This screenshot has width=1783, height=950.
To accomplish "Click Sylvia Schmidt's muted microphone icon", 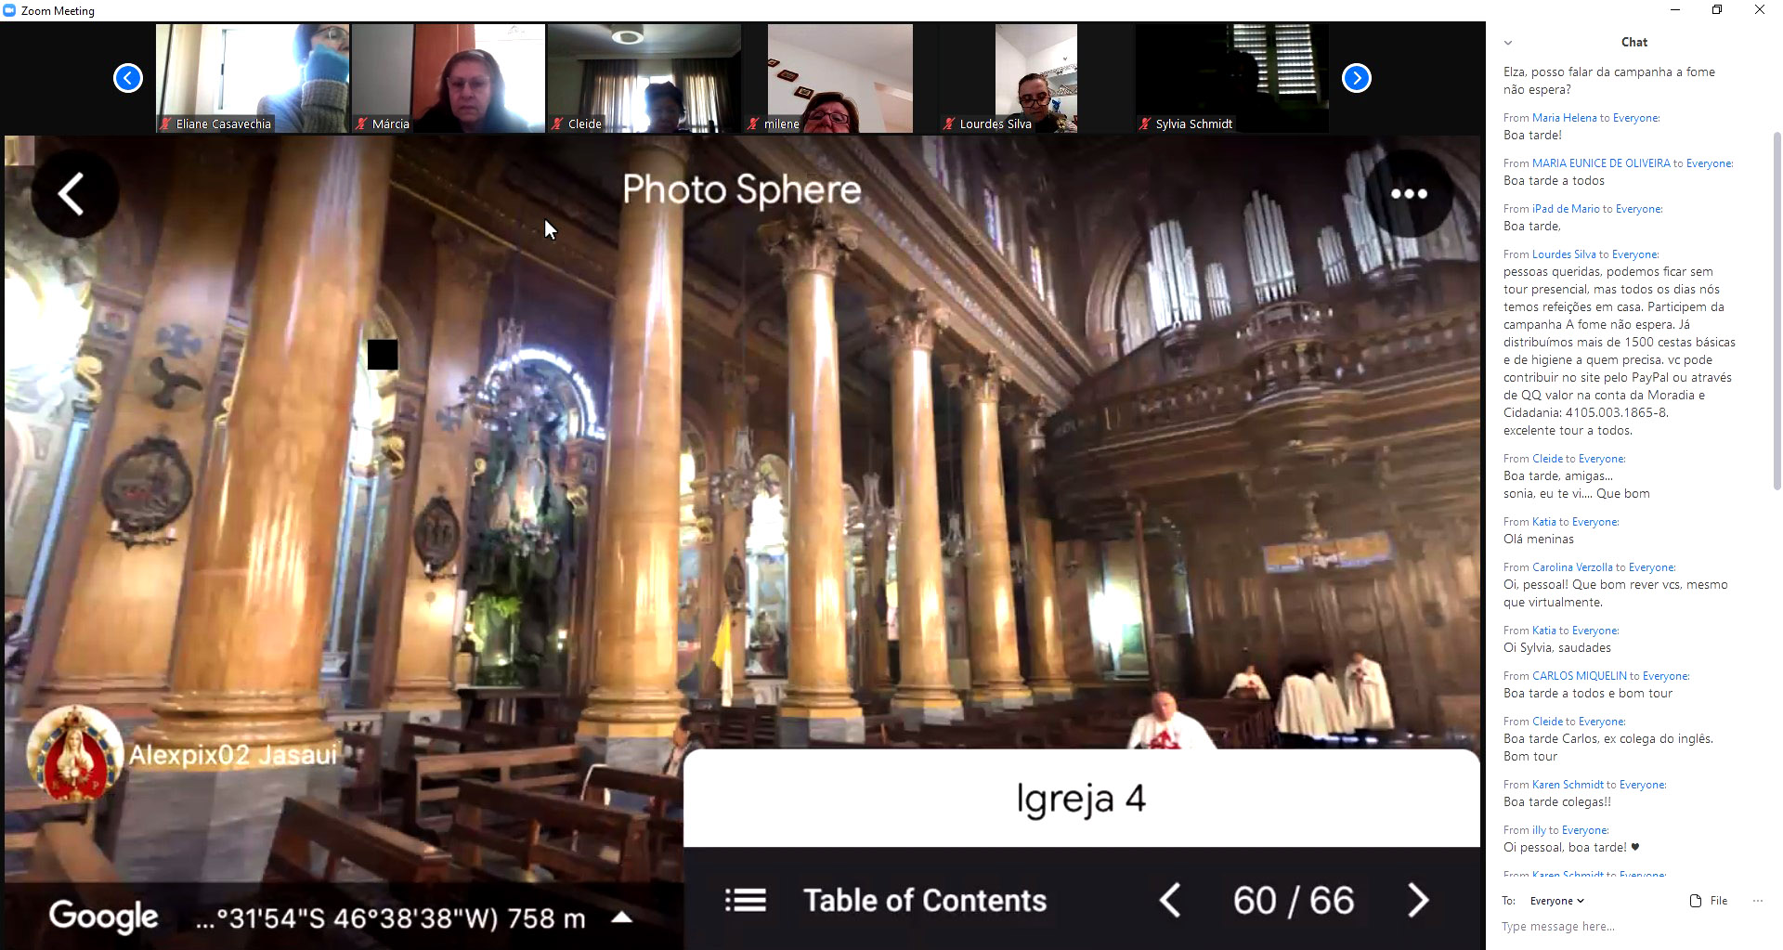I will pyautogui.click(x=1145, y=124).
